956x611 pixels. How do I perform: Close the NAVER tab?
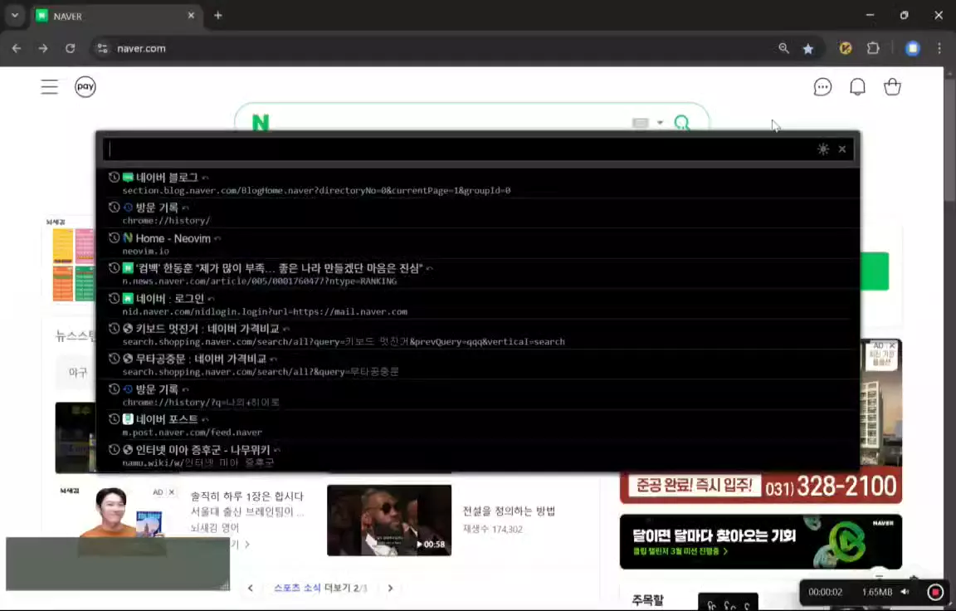coord(191,15)
